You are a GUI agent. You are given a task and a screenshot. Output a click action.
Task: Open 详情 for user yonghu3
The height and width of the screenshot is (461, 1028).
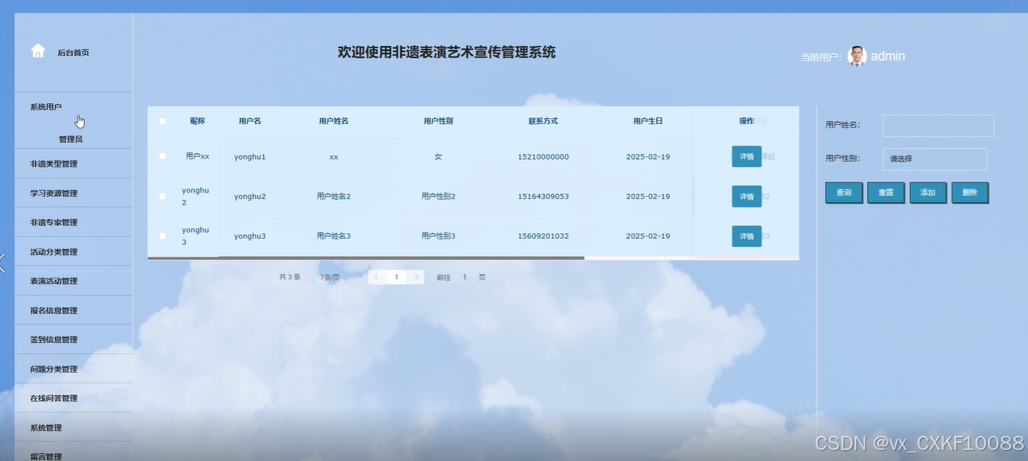pyautogui.click(x=747, y=236)
